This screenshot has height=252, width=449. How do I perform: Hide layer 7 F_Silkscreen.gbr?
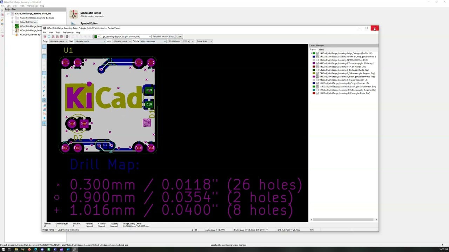tap(317, 73)
